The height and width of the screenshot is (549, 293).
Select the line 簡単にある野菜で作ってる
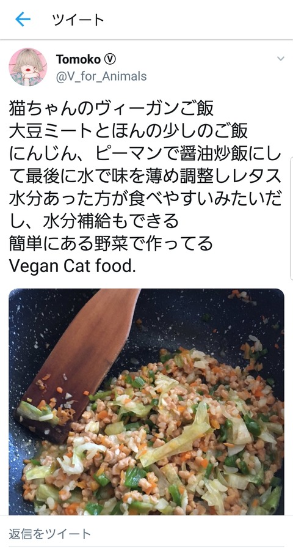(111, 243)
